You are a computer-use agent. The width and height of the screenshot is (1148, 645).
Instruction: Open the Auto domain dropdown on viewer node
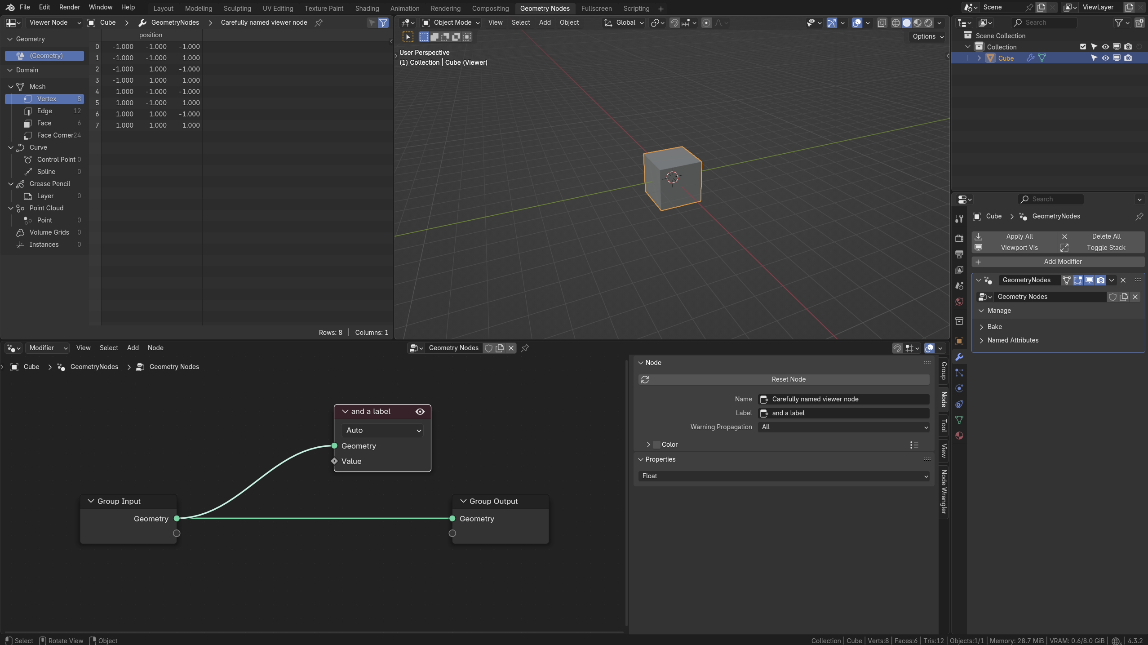click(x=382, y=430)
